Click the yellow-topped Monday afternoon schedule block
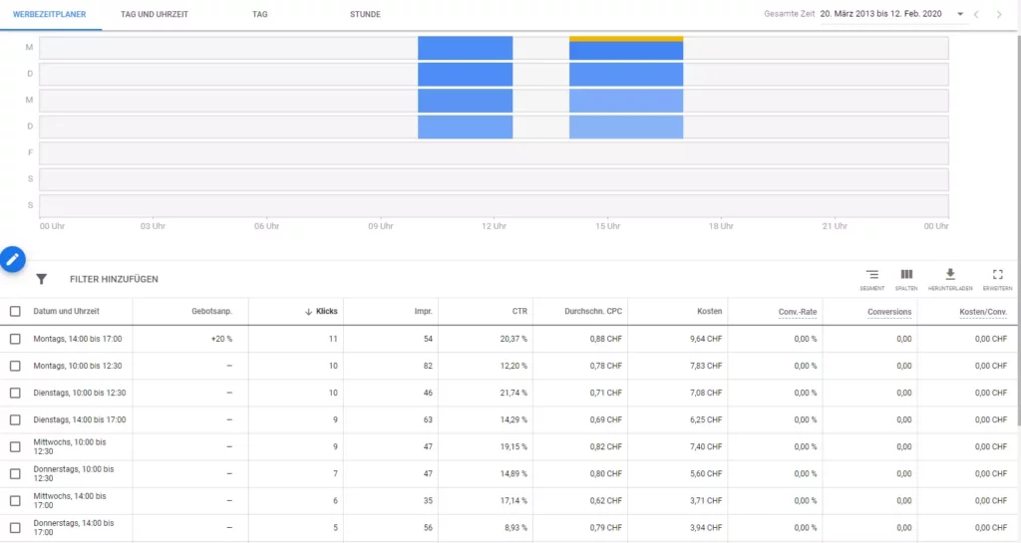The height and width of the screenshot is (543, 1021). pyautogui.click(x=625, y=48)
